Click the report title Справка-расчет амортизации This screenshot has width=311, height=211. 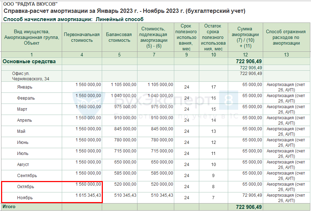[x=124, y=11]
